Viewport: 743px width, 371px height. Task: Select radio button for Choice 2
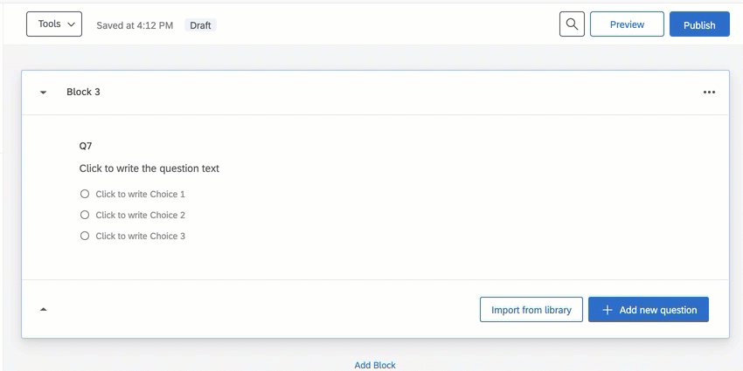click(84, 215)
